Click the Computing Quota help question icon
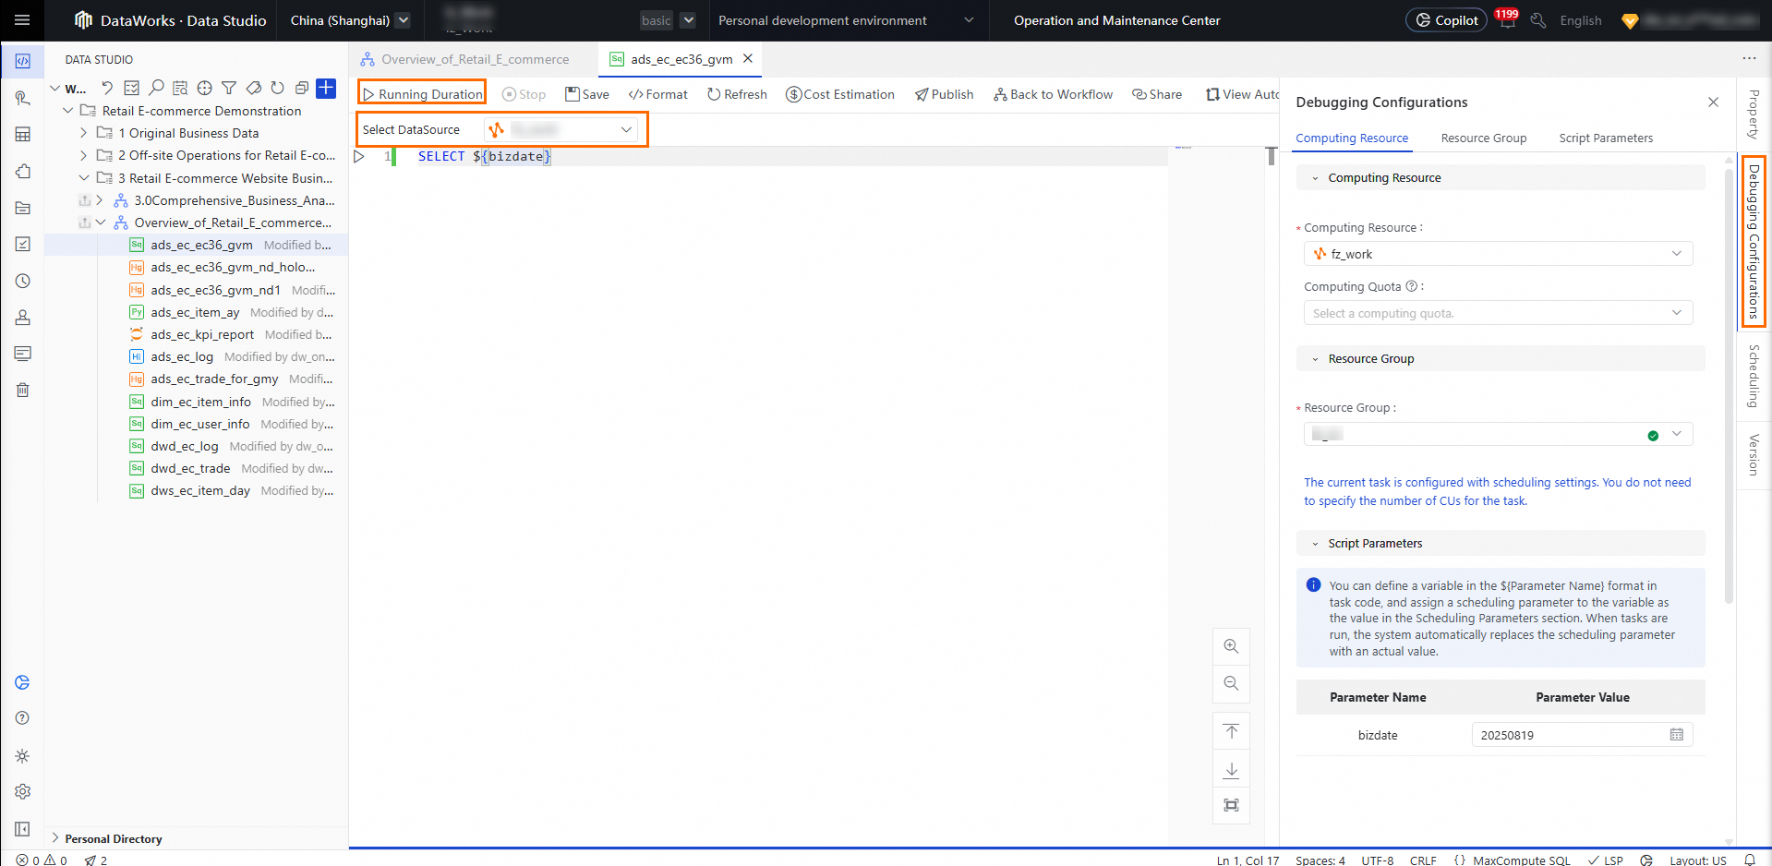The image size is (1772, 866). pyautogui.click(x=1411, y=286)
